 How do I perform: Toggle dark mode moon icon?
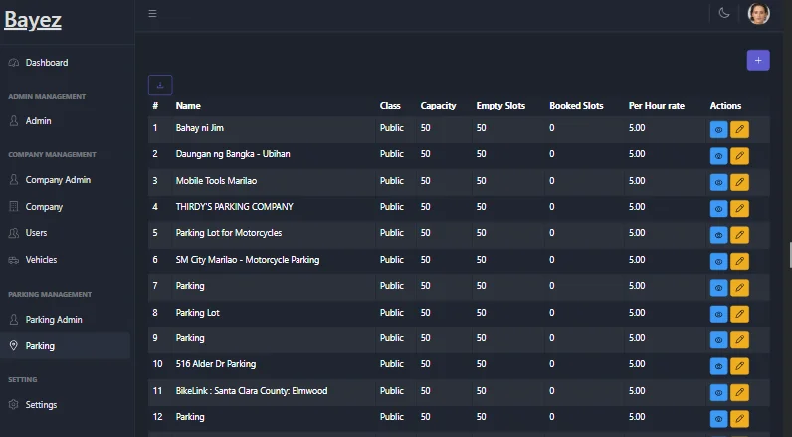click(724, 14)
